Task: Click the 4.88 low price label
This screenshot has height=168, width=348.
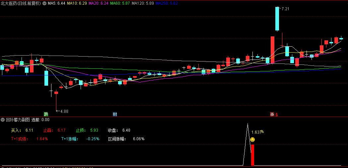Action: (x=64, y=111)
